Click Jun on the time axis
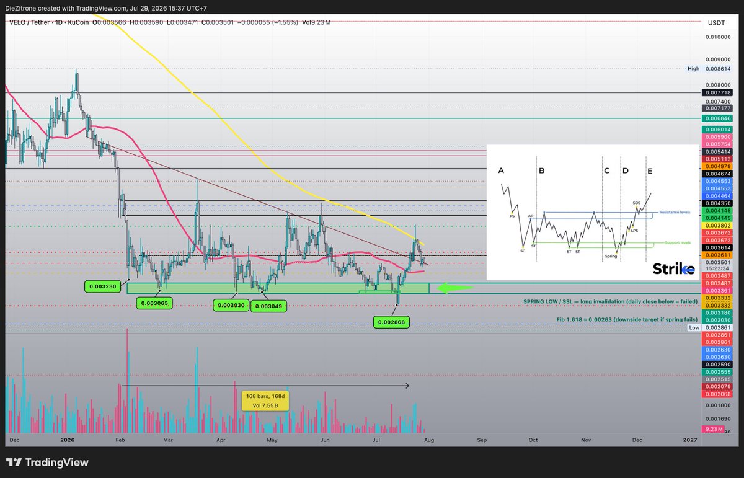This screenshot has width=744, height=478. tap(325, 440)
